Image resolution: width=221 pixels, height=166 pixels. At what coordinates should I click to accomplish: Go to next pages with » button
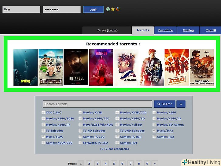coord(155,163)
